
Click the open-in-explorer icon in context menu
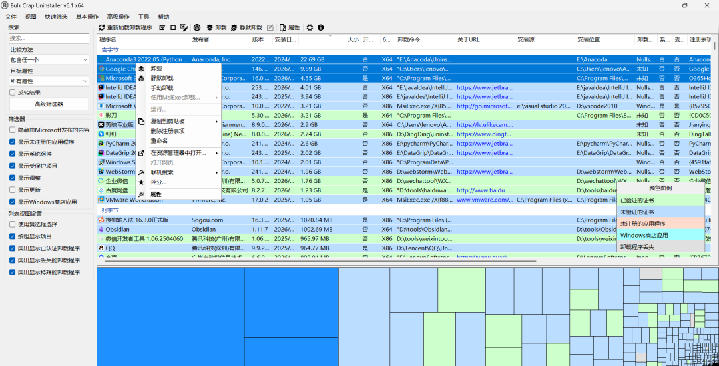[142, 153]
